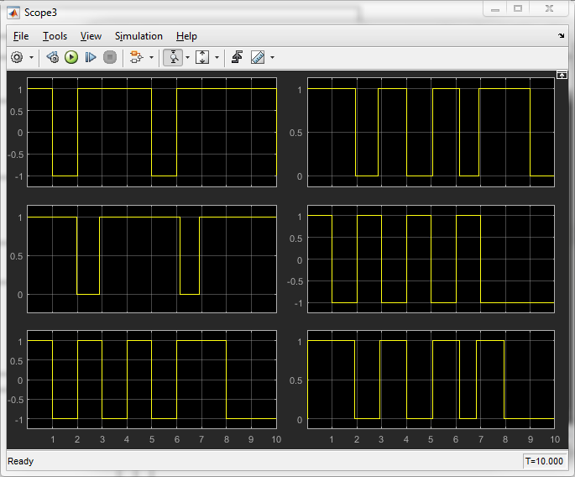Click the Triggers icon in toolbar
Viewport: 575px width, 477px height.
tap(238, 57)
